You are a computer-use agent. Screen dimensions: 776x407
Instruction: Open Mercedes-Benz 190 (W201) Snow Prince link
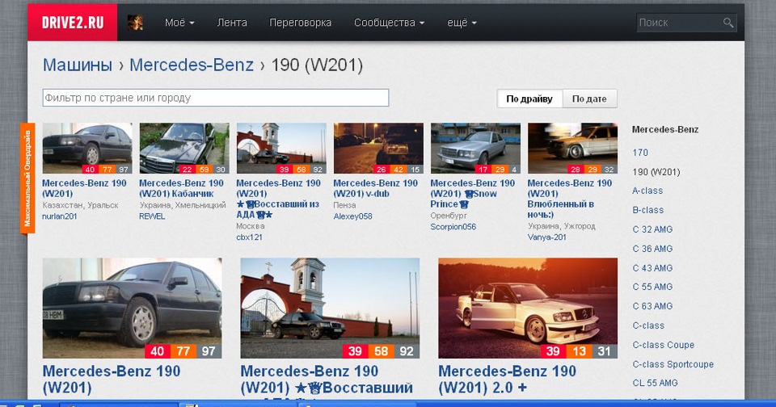coord(473,193)
